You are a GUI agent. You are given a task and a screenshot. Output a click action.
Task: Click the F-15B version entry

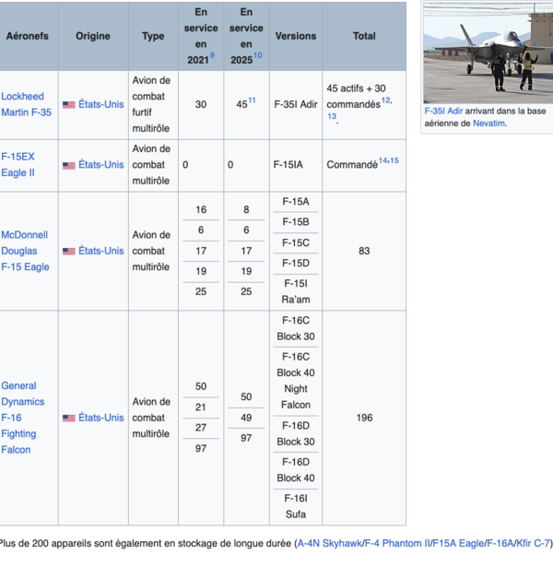(296, 222)
